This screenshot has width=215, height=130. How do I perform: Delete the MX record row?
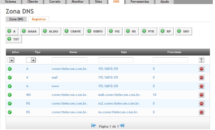[201, 95]
